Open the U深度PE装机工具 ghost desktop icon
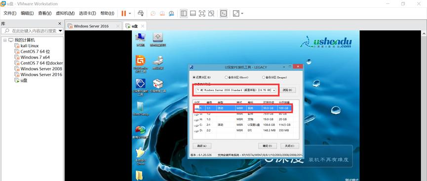Viewport: 427px width, 181px height. pyautogui.click(x=141, y=87)
